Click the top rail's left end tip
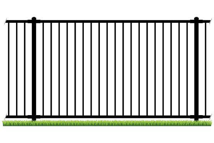This screenshot has height=143, width=214. (x=5, y=21)
